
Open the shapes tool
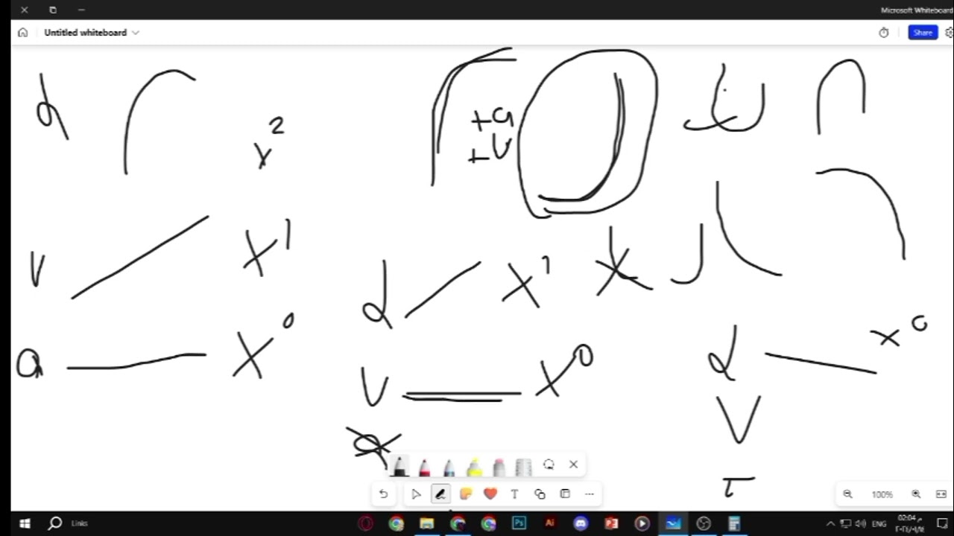pos(540,494)
